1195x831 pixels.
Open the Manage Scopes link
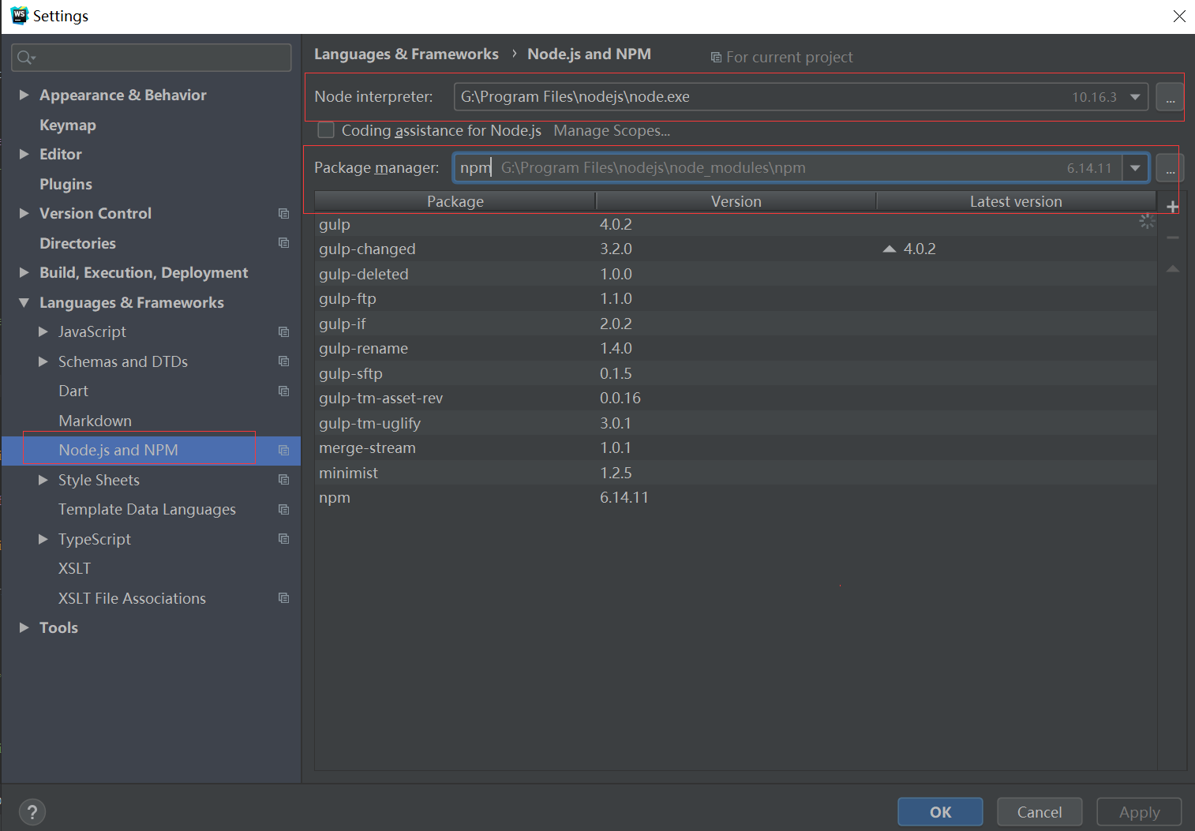click(612, 130)
